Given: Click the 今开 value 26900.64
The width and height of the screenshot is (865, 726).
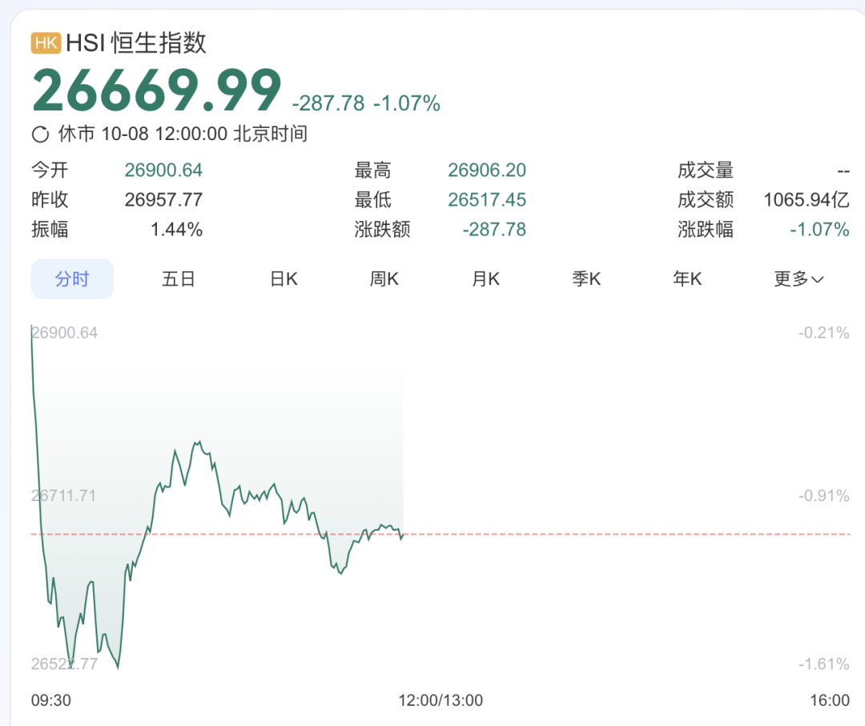Looking at the screenshot, I should click(x=163, y=170).
